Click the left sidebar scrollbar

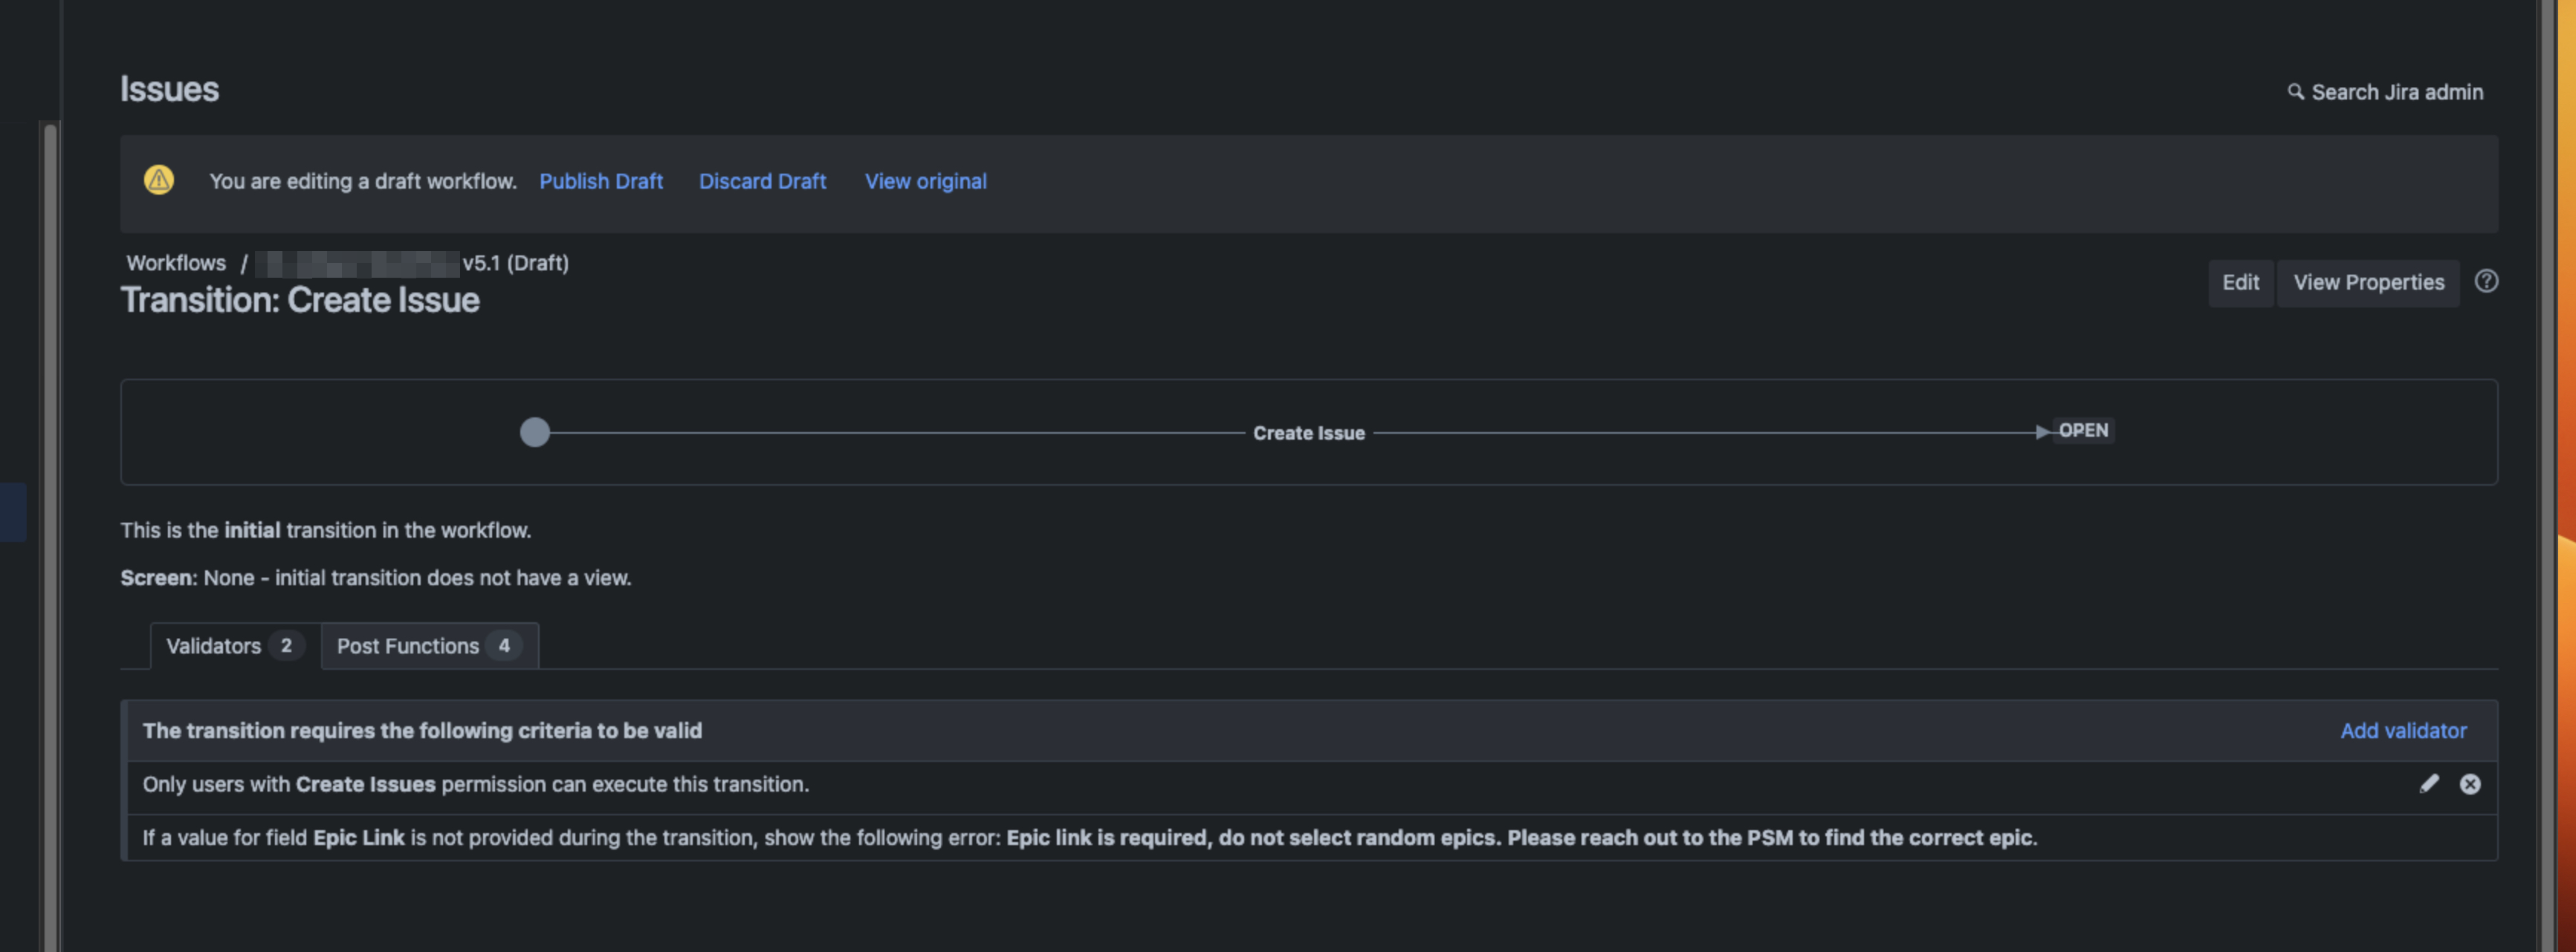[50, 536]
